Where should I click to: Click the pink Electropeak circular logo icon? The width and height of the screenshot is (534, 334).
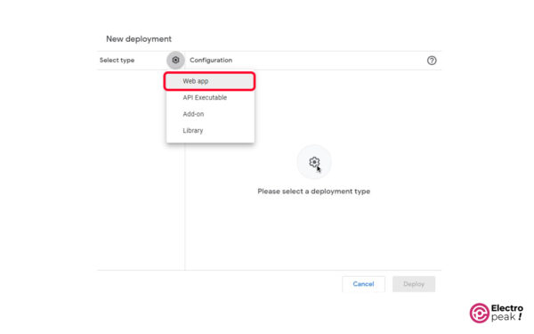(x=479, y=313)
